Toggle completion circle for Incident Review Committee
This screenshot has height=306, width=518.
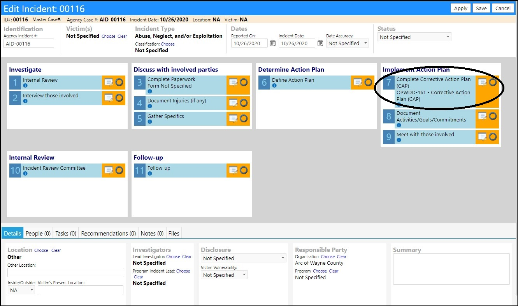click(x=119, y=170)
